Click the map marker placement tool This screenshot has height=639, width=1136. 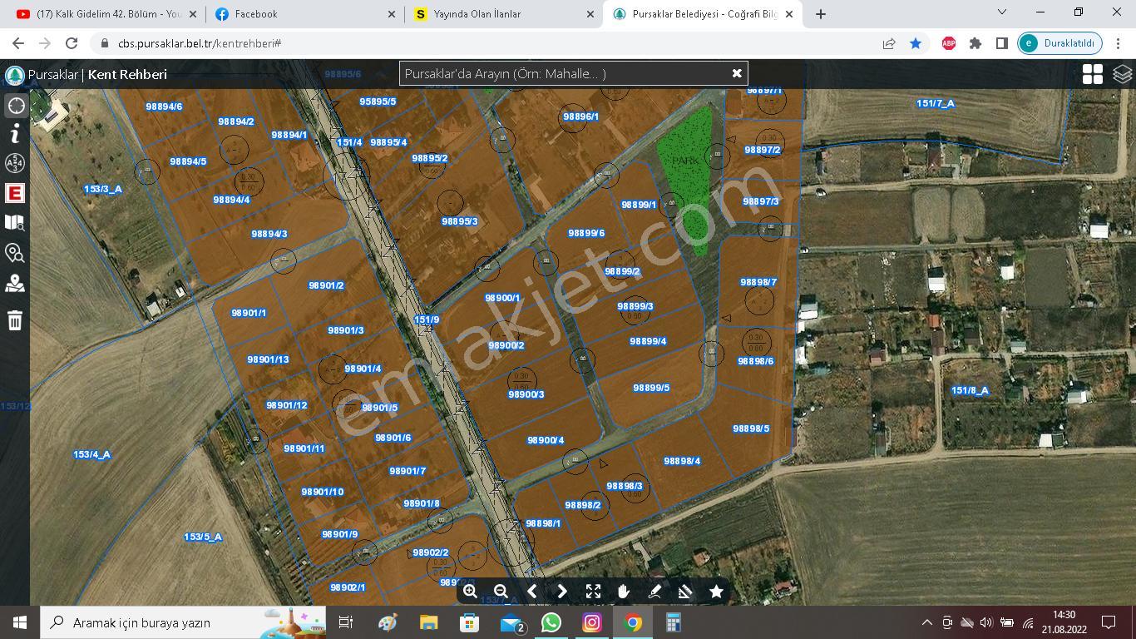pos(15,284)
